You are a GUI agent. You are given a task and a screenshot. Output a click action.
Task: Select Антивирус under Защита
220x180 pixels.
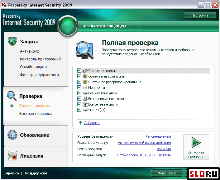click(29, 51)
